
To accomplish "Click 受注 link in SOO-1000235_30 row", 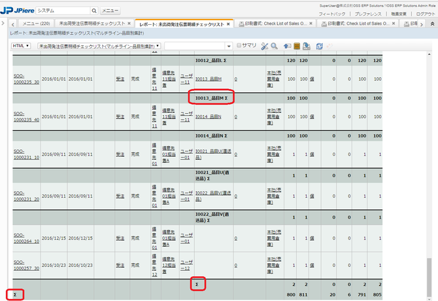I will [120, 79].
